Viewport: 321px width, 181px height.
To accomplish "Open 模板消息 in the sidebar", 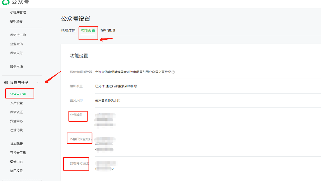I will pos(17,21).
